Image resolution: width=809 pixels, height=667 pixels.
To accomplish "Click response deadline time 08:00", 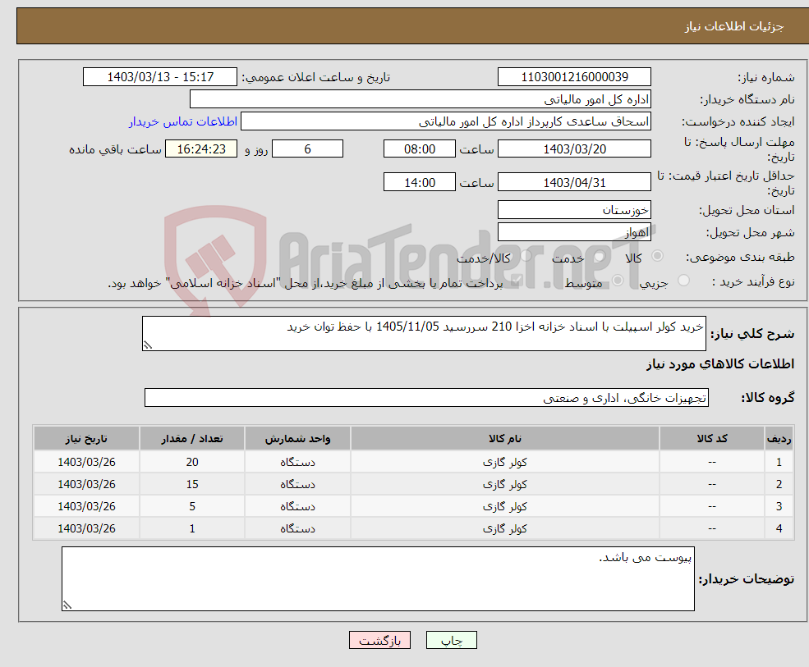I will (x=420, y=149).
